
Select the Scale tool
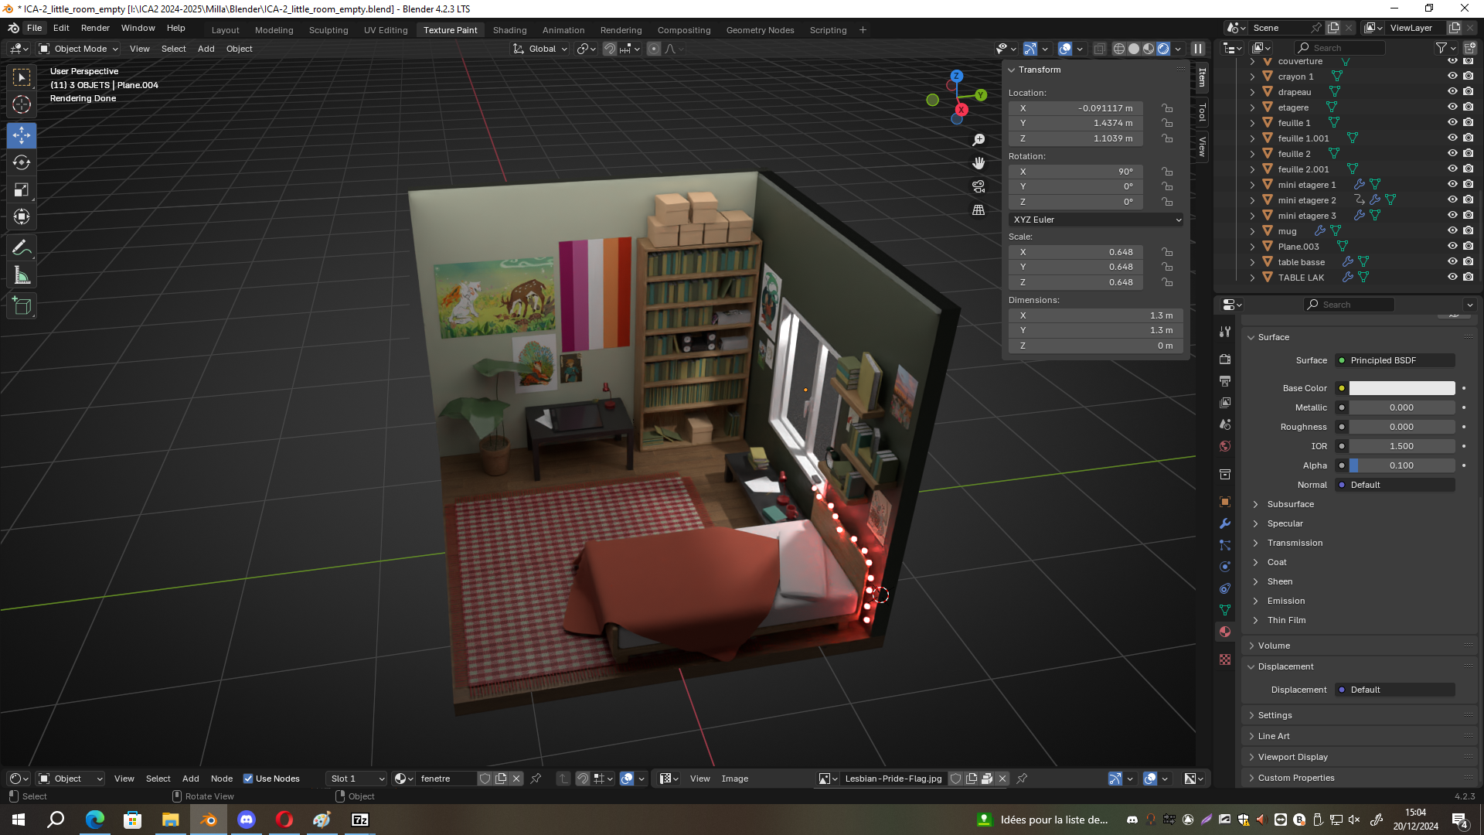22,189
